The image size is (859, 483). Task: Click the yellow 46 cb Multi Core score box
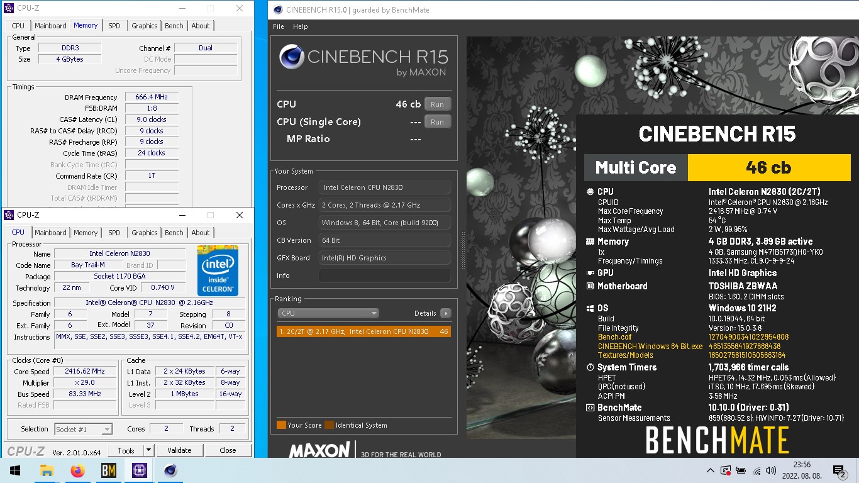[768, 167]
